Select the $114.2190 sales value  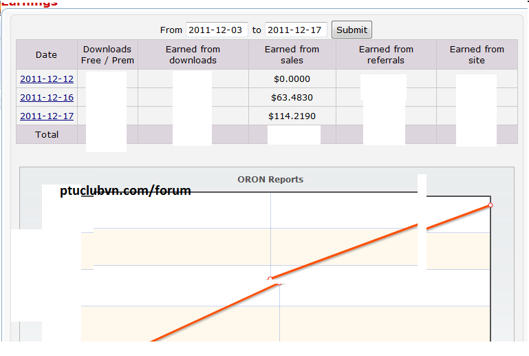pos(292,116)
